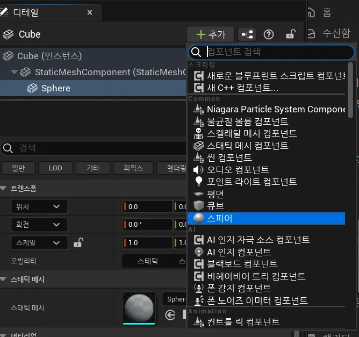Choose 새 C++ 컴포넌트 entry
The width and height of the screenshot is (359, 337).
click(266, 88)
